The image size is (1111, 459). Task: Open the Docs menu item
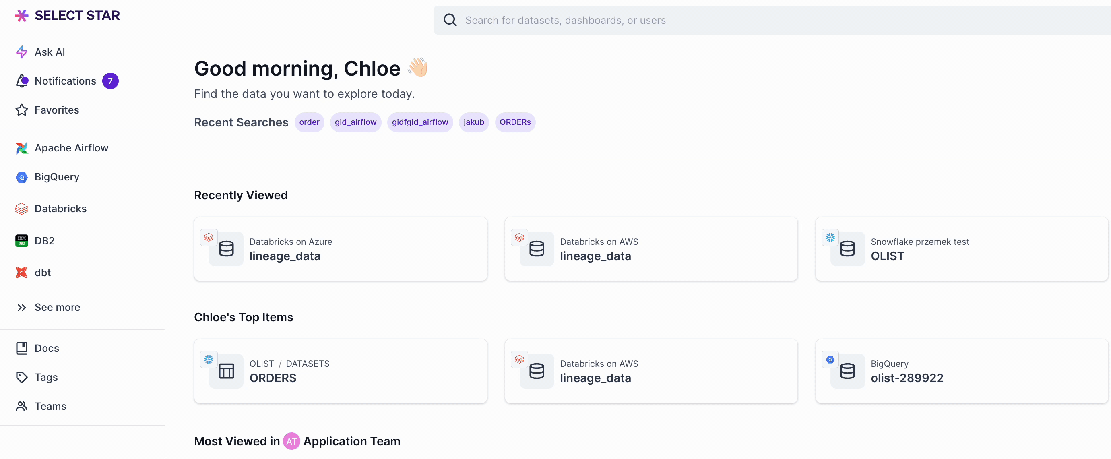coord(47,348)
